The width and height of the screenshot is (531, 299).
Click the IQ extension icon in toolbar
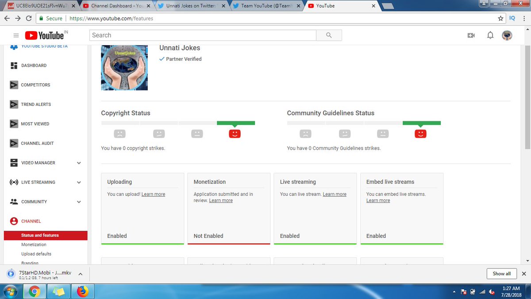512,18
